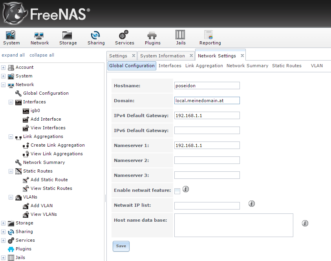Screen dimensions: 331x261
Task: Enable the netwait feature checkbox
Action: pyautogui.click(x=177, y=191)
